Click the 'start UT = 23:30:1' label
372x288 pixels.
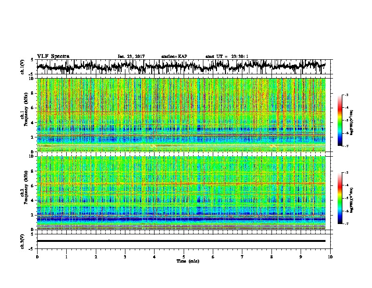227,56
